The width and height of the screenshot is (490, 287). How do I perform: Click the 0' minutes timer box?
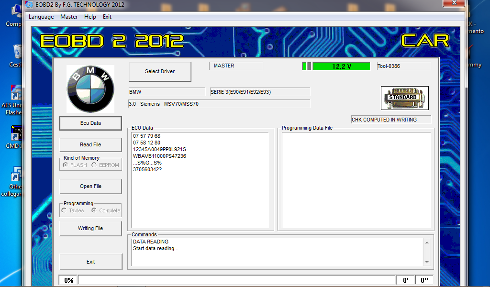tap(406, 280)
